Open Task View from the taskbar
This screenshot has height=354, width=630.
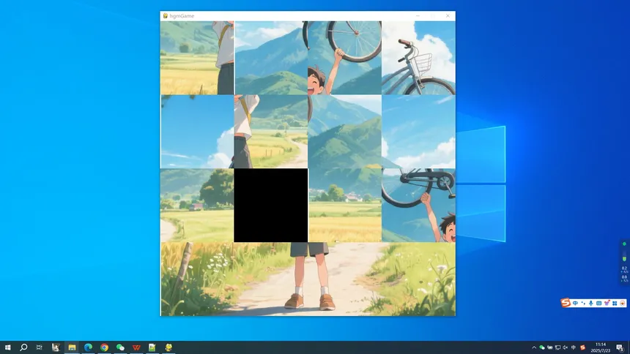point(40,347)
